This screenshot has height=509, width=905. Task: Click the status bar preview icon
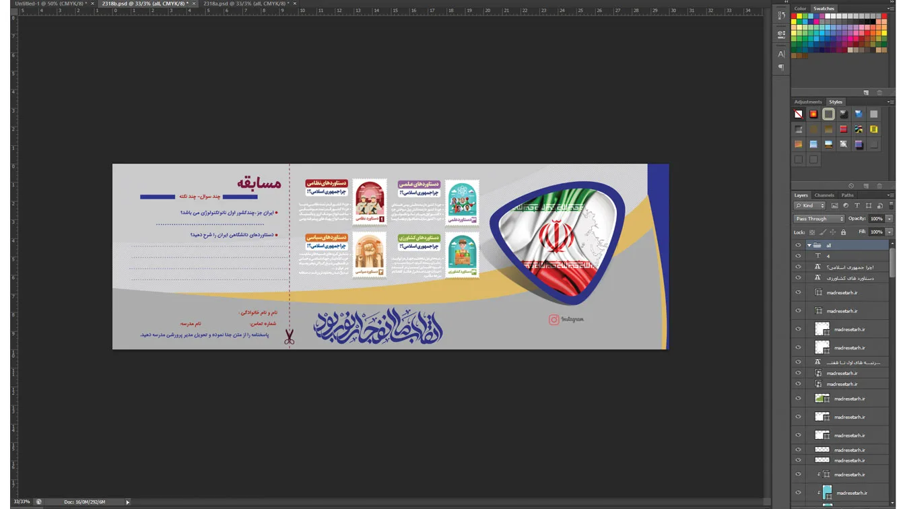38,502
